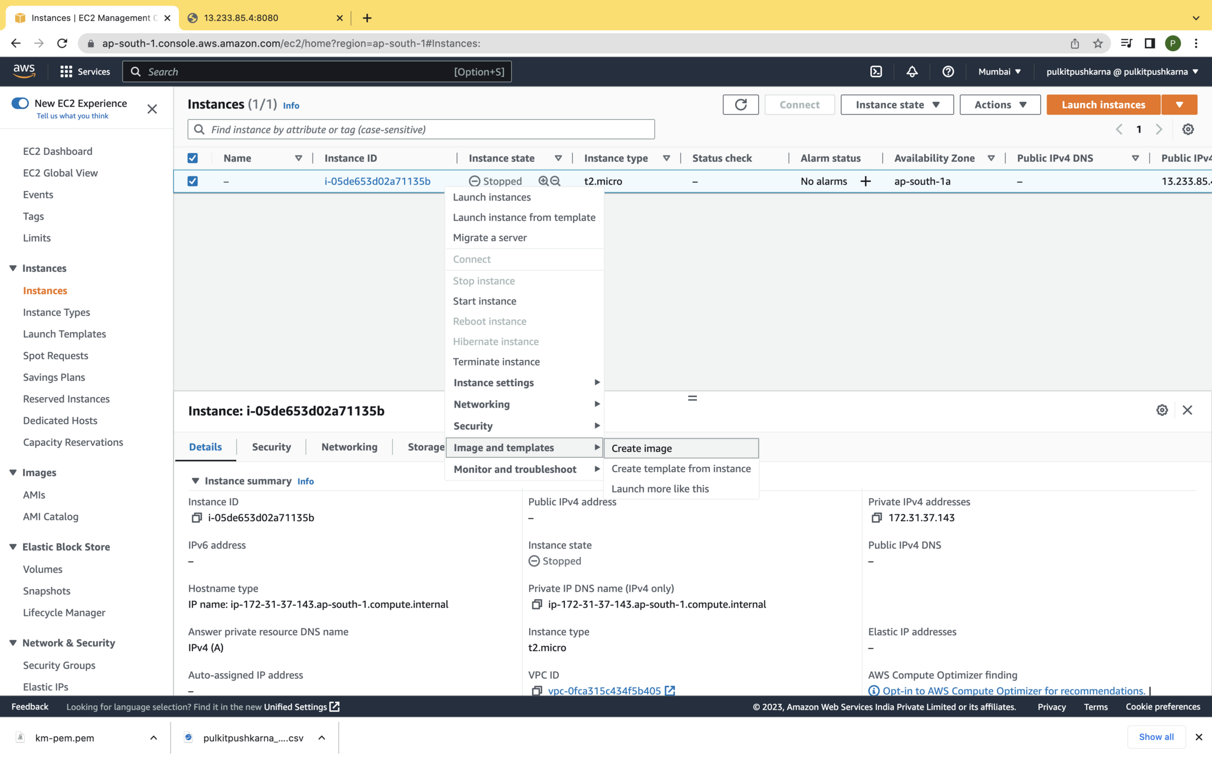Open the help question mark icon
Screen dimensions: 1212x758
[948, 71]
